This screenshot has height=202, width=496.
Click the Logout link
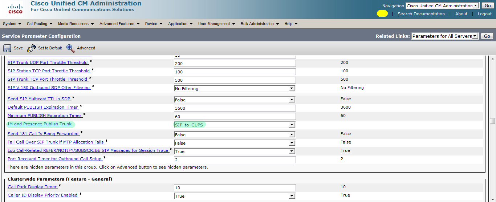(x=485, y=14)
